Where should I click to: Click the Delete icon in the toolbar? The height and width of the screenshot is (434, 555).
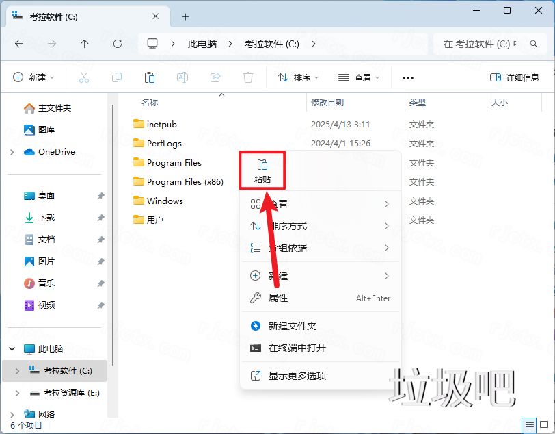coord(248,77)
